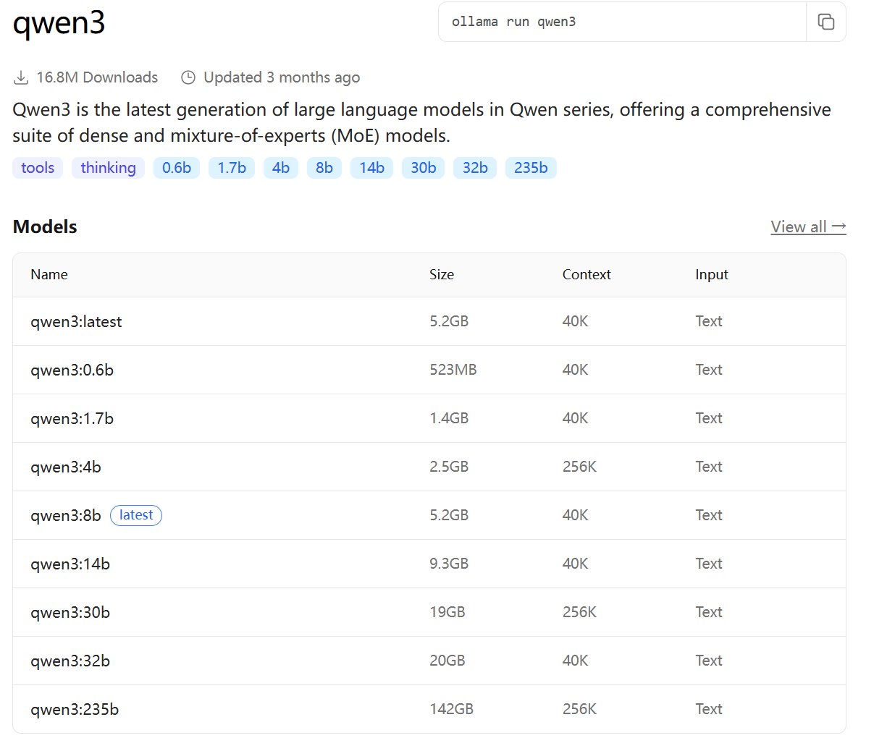Open the qwen3:1.7b model
Image resolution: width=874 pixels, height=738 pixels.
(72, 419)
